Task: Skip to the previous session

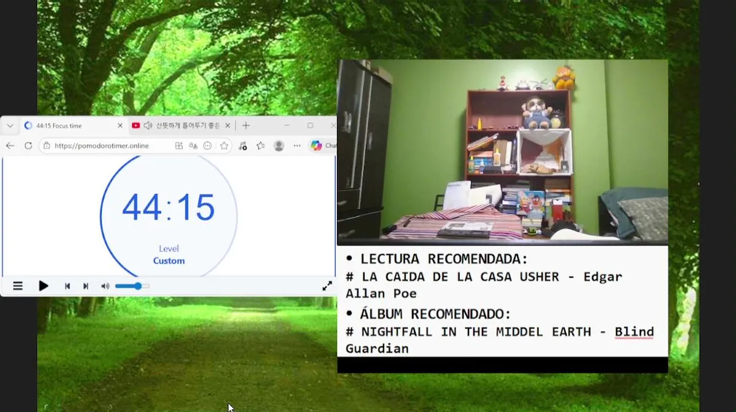Action: pos(67,286)
